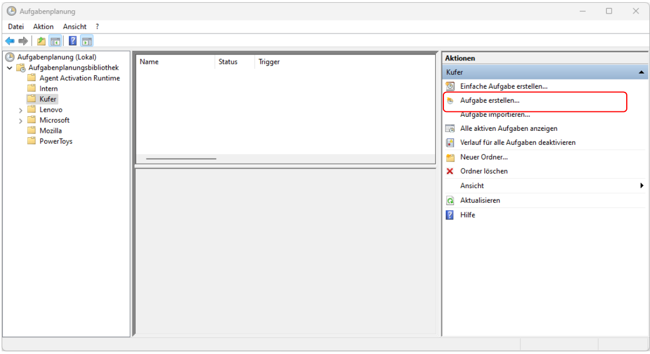Select the Agent Activation Runtime folder

click(x=79, y=78)
